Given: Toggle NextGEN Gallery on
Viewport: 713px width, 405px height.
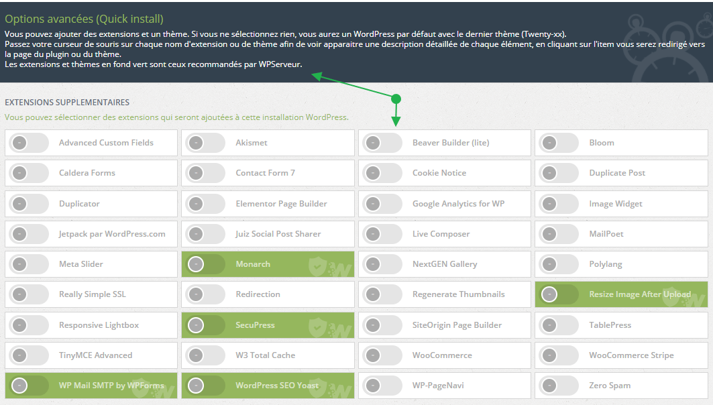Looking at the screenshot, I should [x=382, y=264].
